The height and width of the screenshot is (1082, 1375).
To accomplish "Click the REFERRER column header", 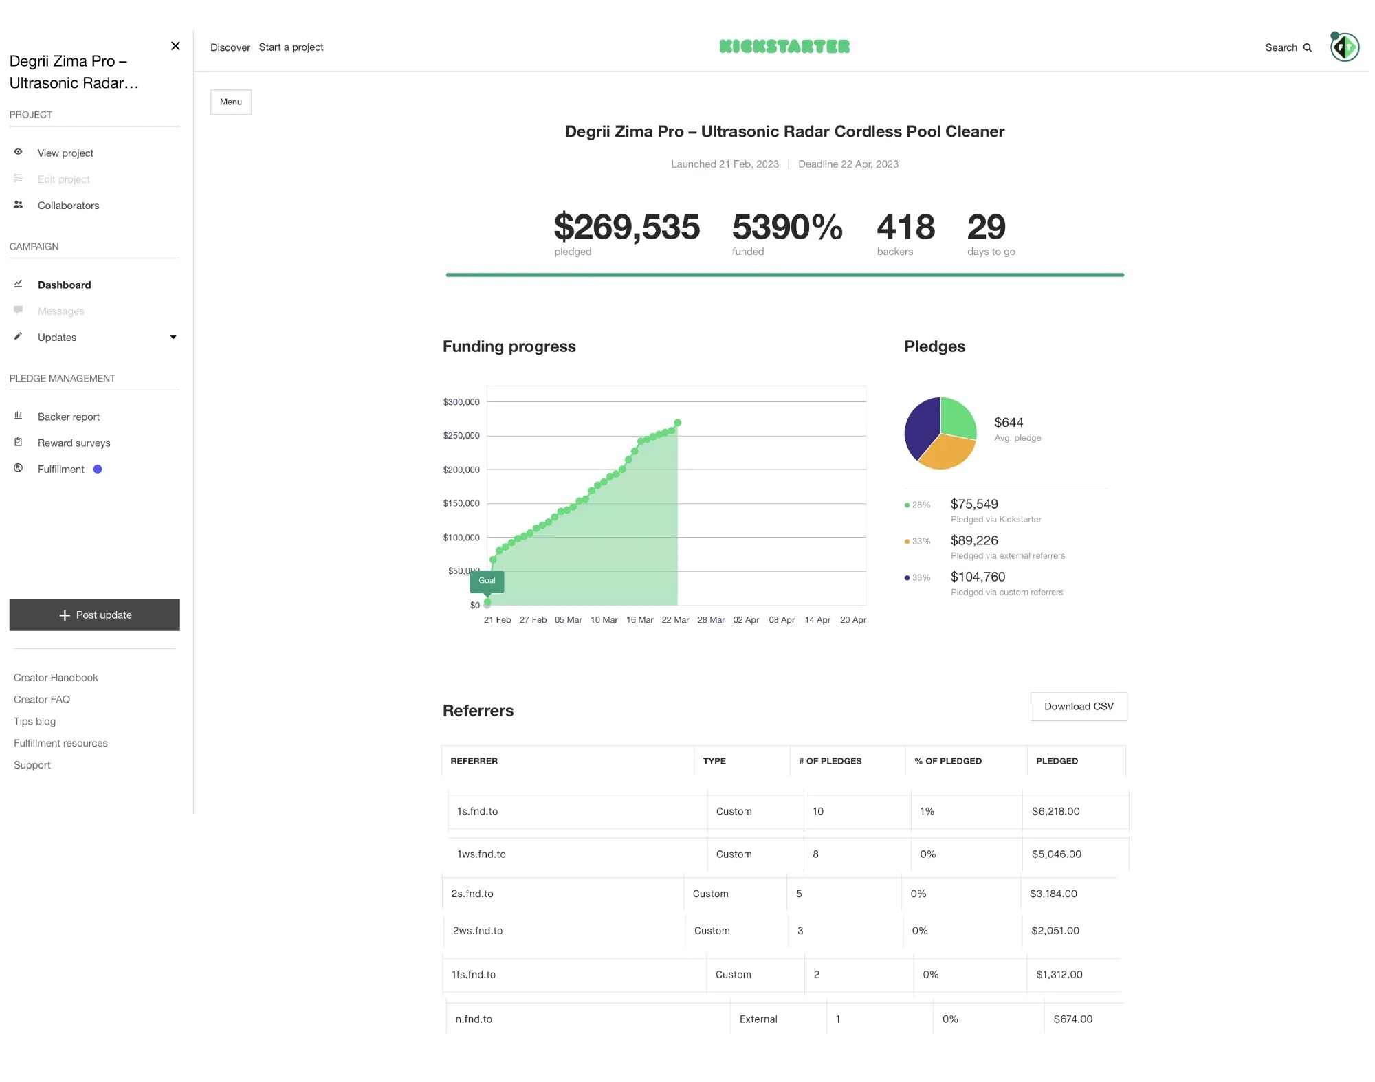I will click(x=474, y=762).
